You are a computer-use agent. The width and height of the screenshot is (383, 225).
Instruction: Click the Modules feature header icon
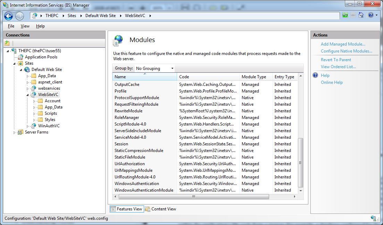[x=118, y=40]
